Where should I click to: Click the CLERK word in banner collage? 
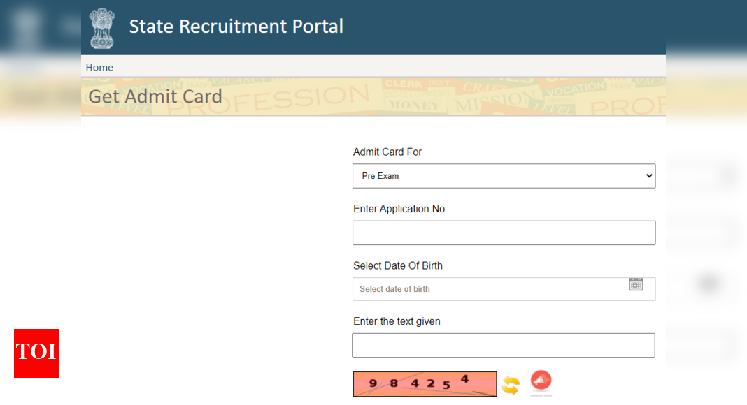pos(404,84)
